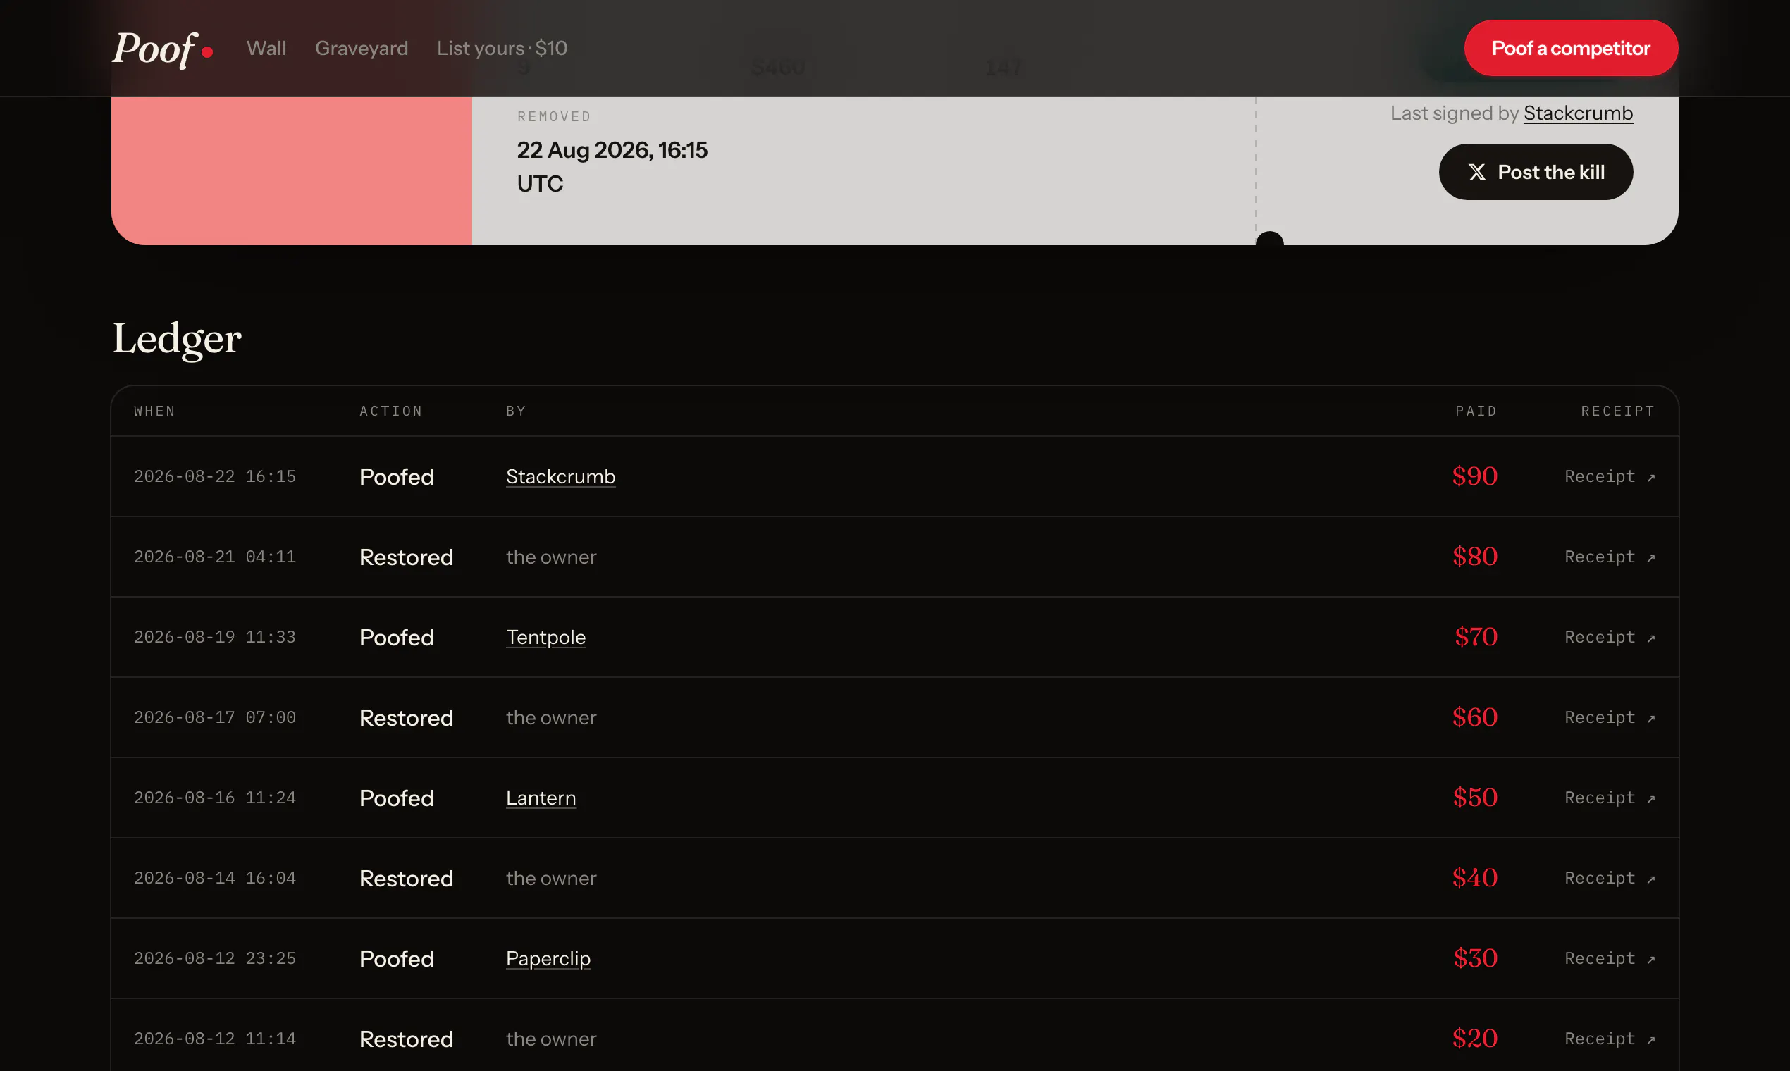Select timestamp 2026-08-22 16:15

point(215,477)
